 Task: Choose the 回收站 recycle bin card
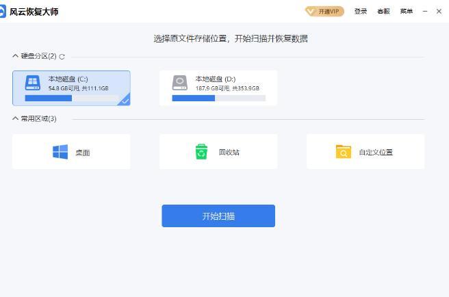pos(218,152)
